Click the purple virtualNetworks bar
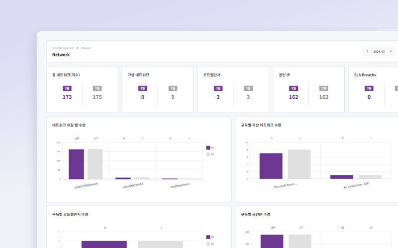The width and height of the screenshot is (398, 248). tap(123, 179)
